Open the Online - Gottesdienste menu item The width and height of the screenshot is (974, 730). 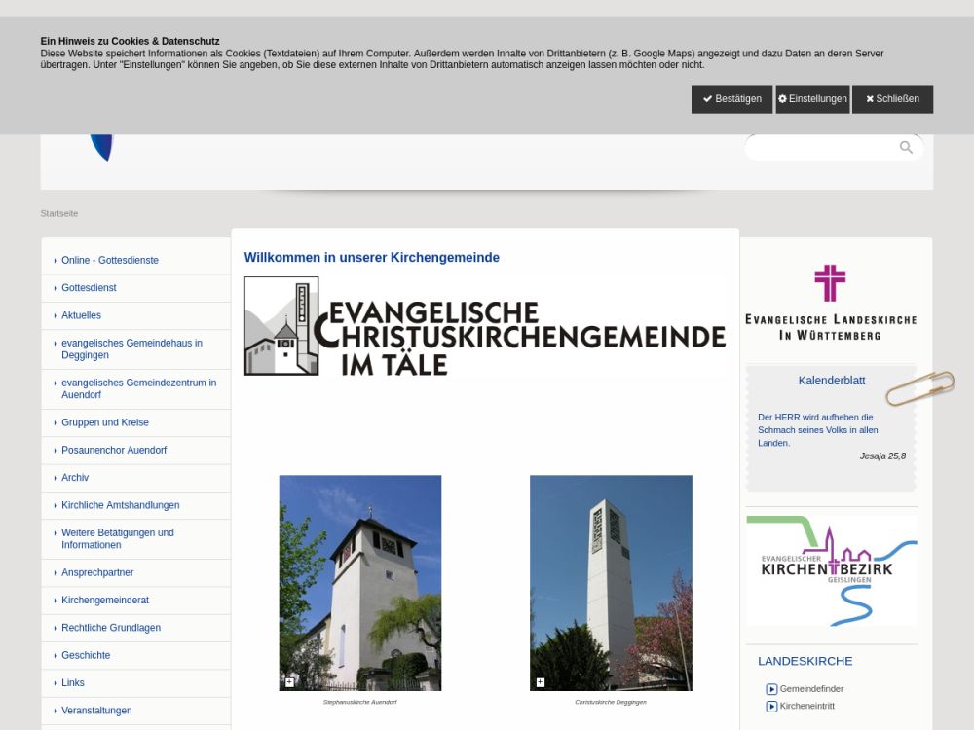click(x=110, y=260)
